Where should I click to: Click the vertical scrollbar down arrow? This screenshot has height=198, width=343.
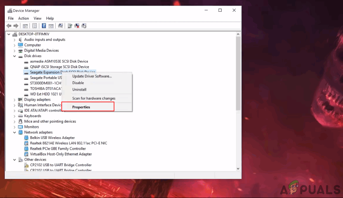point(238,169)
